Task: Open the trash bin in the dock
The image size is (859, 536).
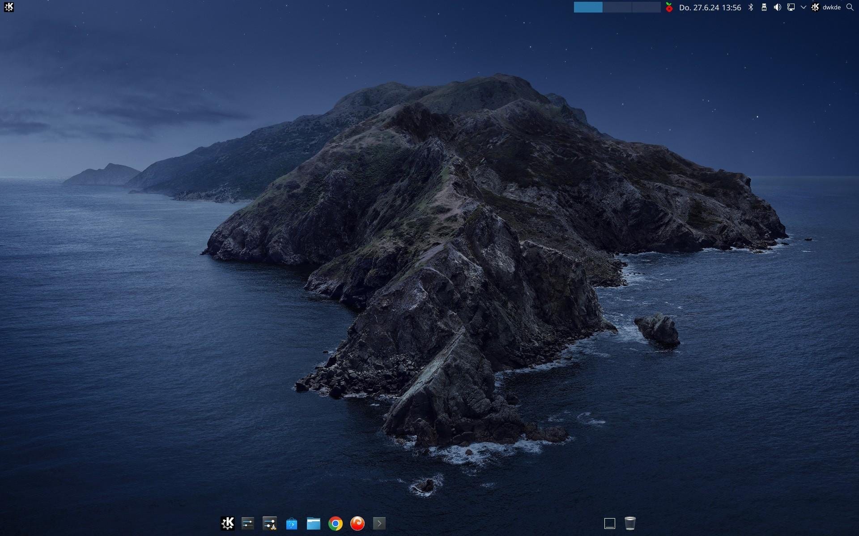Action: (630, 523)
